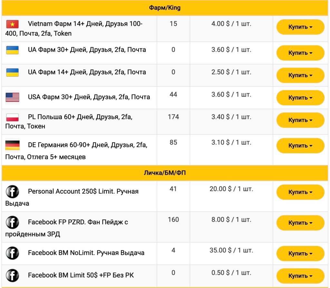This screenshot has height=288, width=330.
Task: Click Facebook icon beside BM Limit 50$ +FP
Action: point(12,275)
